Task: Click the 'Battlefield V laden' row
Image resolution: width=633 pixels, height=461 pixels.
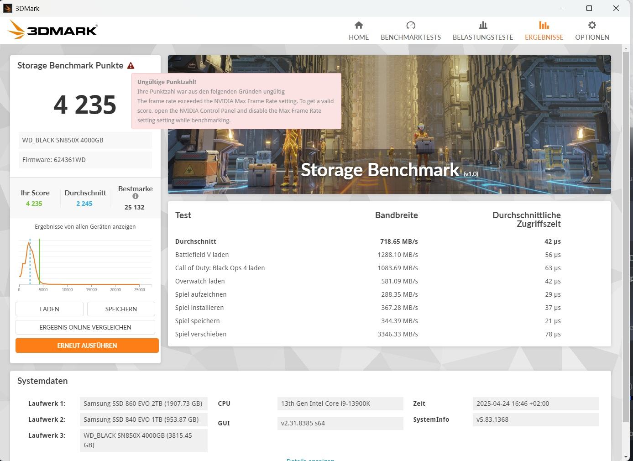Action: click(368, 255)
